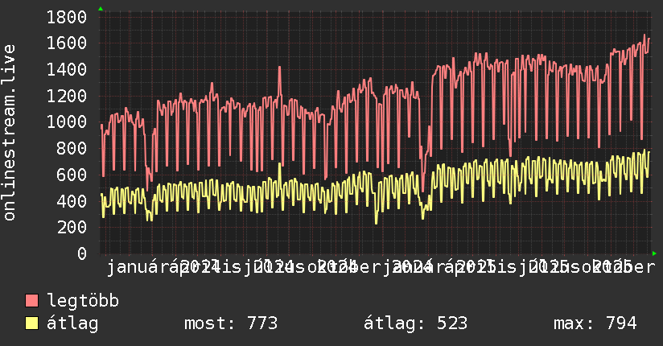Click the 1800 y-axis label
663x346 pixels.
[67, 18]
